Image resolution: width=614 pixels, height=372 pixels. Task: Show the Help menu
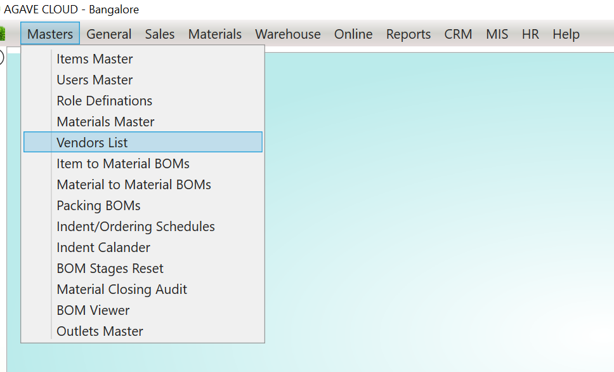(566, 34)
